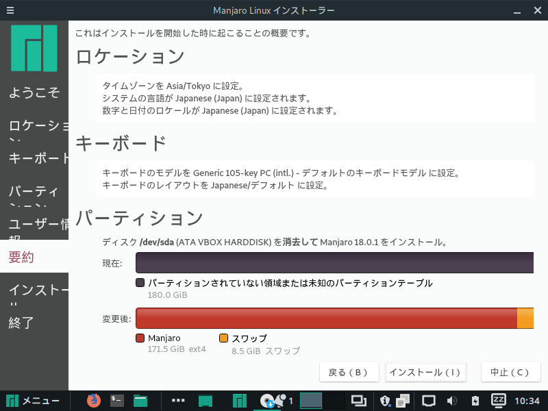Click the orange スワップ legend swatch
The width and height of the screenshot is (548, 411).
pos(224,338)
